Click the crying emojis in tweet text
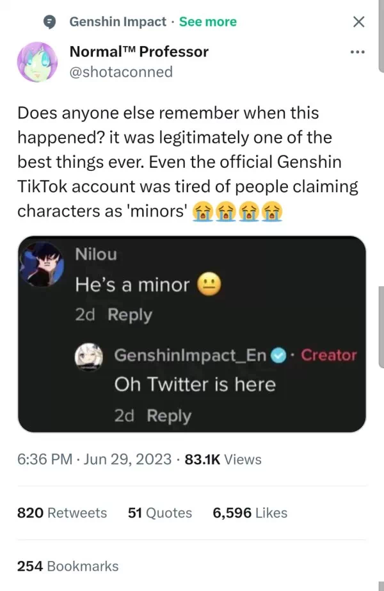 (x=238, y=211)
